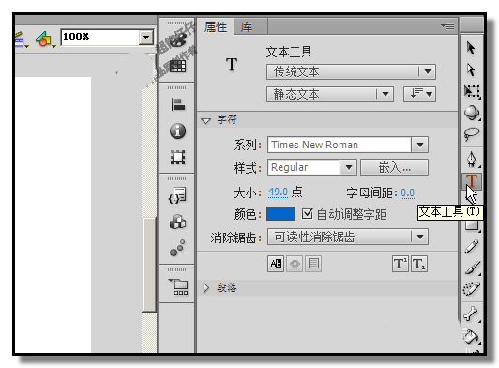The image size is (499, 368).
Task: Click the font size value 49.0
Action: tap(278, 192)
